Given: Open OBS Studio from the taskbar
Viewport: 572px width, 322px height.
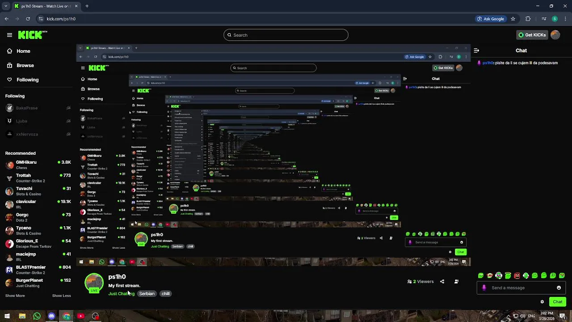Looking at the screenshot, I should pos(95,316).
